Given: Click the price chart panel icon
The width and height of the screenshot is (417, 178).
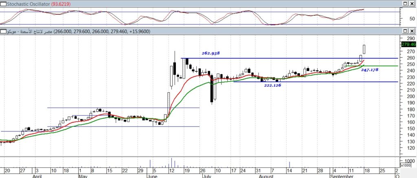Looking at the screenshot, I should (3, 31).
